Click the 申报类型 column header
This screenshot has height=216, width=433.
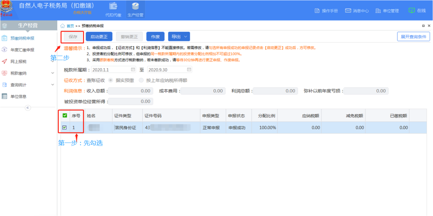coord(213,115)
